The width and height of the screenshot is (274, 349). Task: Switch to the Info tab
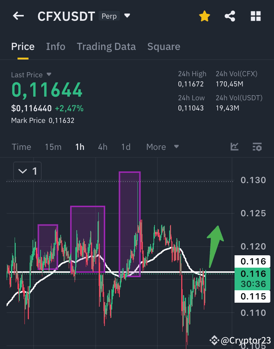point(56,47)
